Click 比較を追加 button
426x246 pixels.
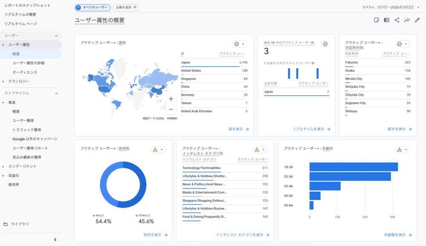click(126, 7)
